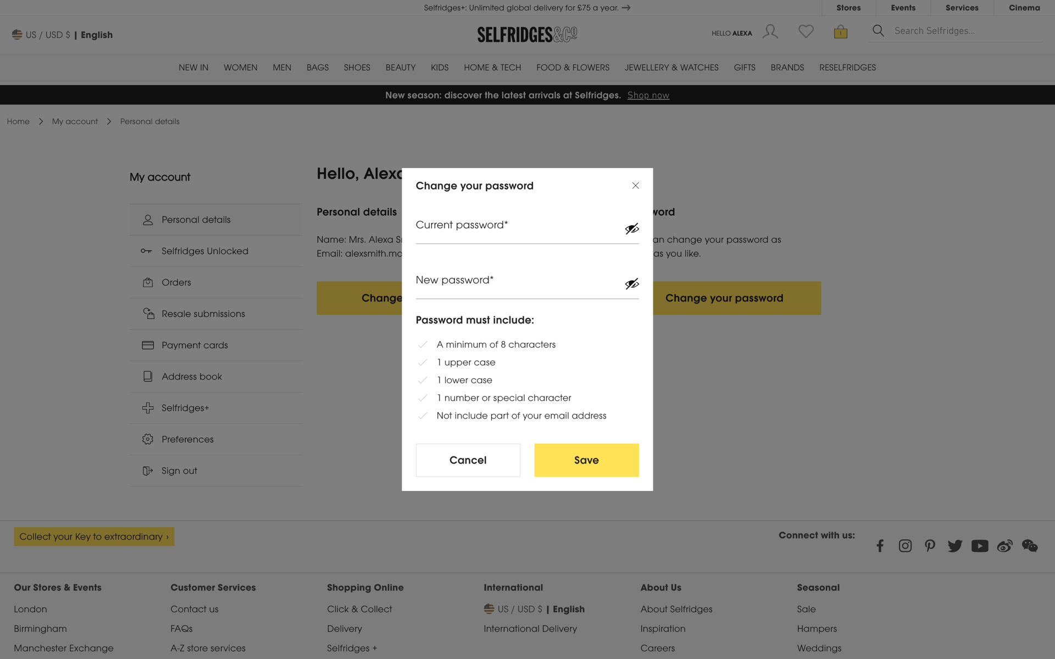
Task: Open US / USD $ English region selector in the header
Action: [x=62, y=35]
